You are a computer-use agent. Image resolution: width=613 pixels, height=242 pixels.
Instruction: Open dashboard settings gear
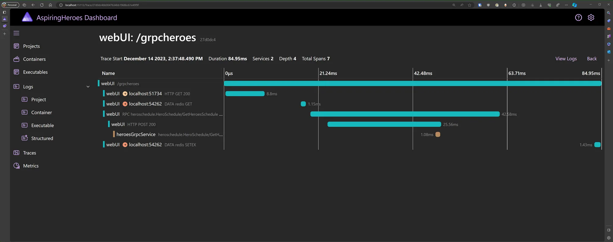[x=591, y=18]
